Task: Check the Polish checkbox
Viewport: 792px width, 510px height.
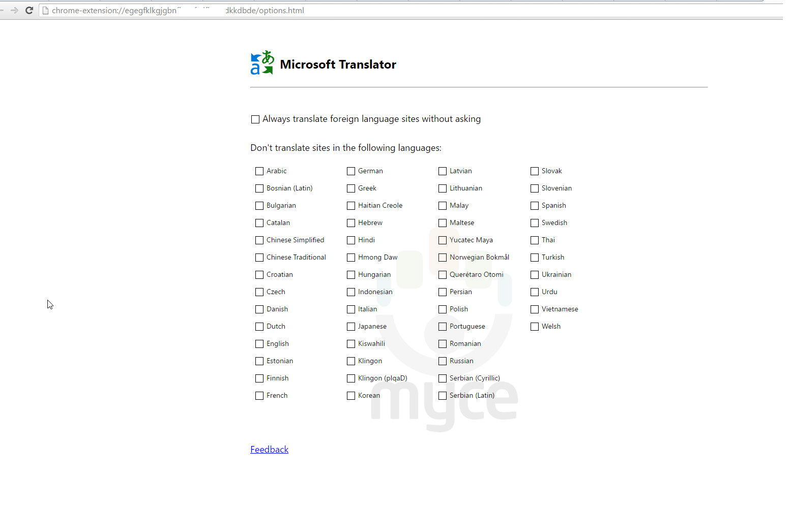Action: click(x=443, y=309)
